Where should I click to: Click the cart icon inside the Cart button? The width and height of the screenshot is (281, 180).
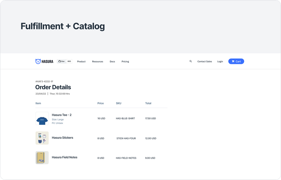[234, 61]
